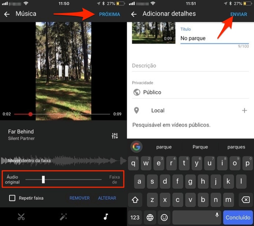254x226 pixels.
Task: Open the Privacidade Público selector
Action: pos(190,92)
